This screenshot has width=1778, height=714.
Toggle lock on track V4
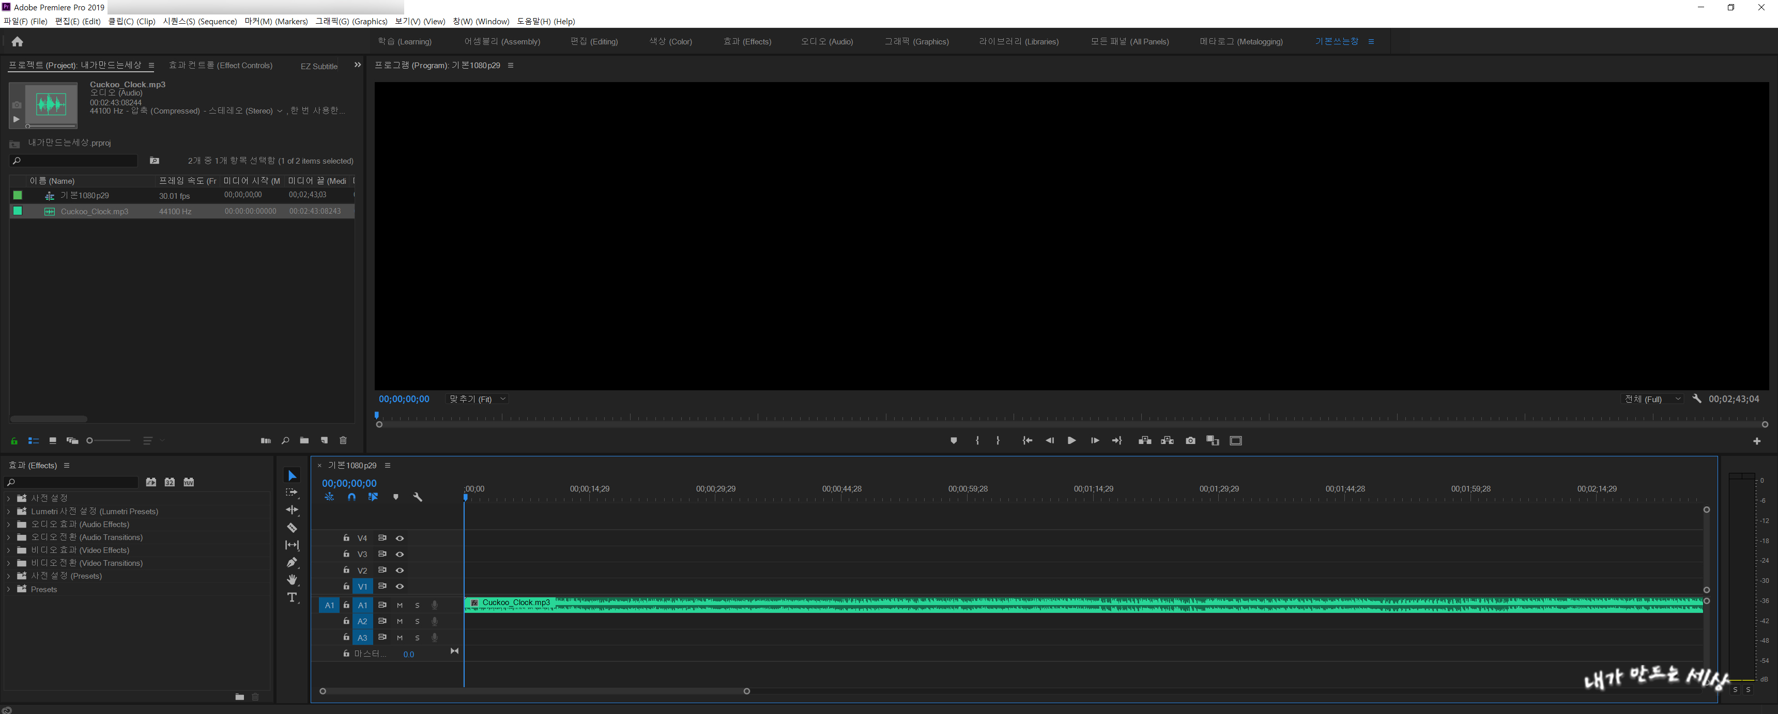coord(346,538)
